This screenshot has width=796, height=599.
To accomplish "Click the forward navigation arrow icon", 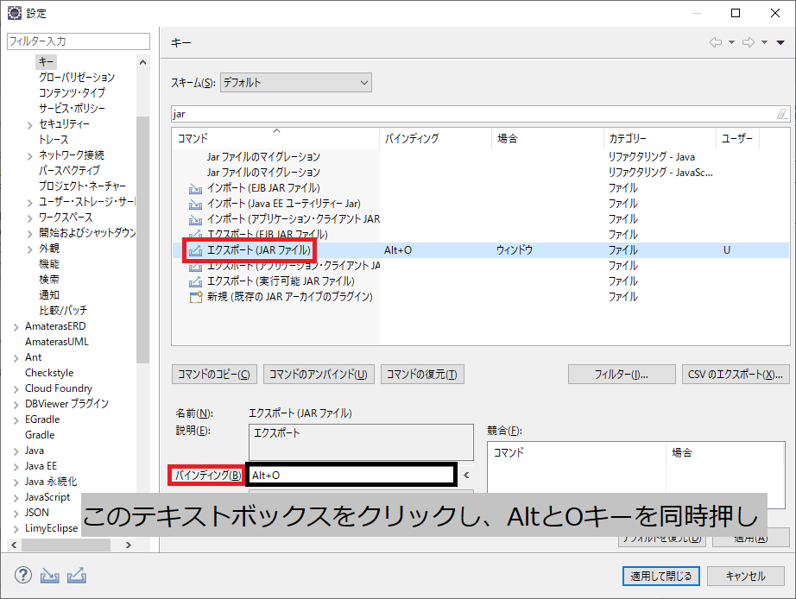I will tap(748, 42).
